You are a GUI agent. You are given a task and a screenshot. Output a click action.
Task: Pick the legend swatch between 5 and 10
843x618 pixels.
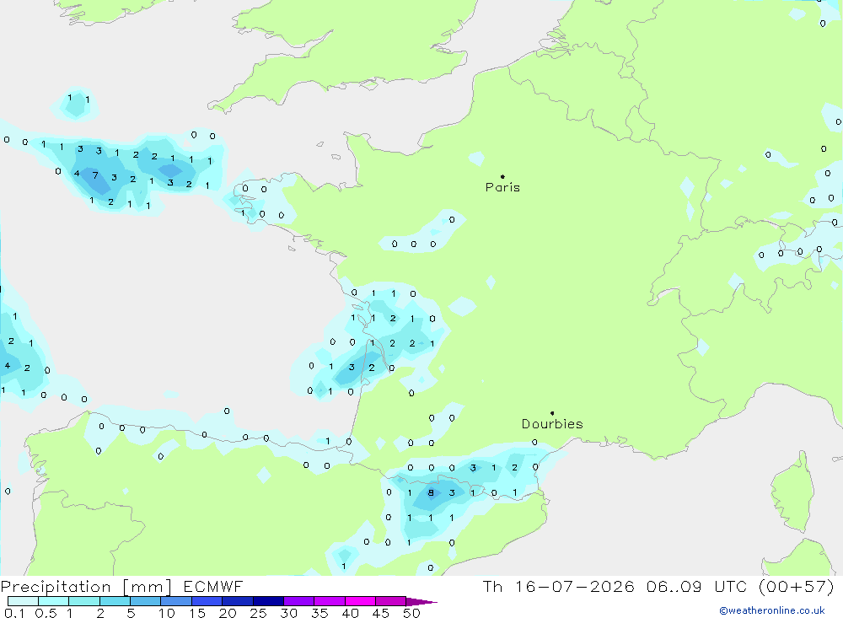pyautogui.click(x=145, y=601)
